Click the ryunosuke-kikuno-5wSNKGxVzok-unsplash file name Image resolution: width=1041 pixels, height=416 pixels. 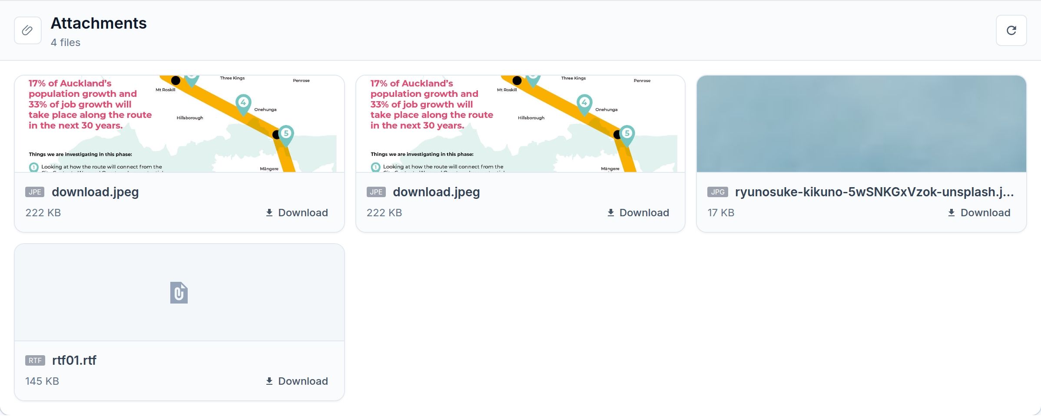[874, 192]
